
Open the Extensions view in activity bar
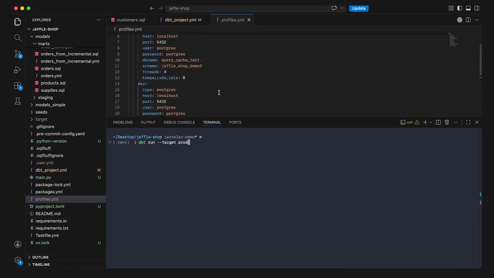(17, 86)
